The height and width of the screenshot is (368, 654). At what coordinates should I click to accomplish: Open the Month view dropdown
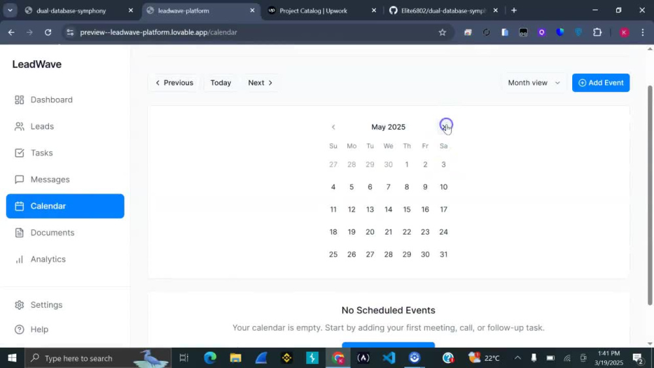coord(534,82)
